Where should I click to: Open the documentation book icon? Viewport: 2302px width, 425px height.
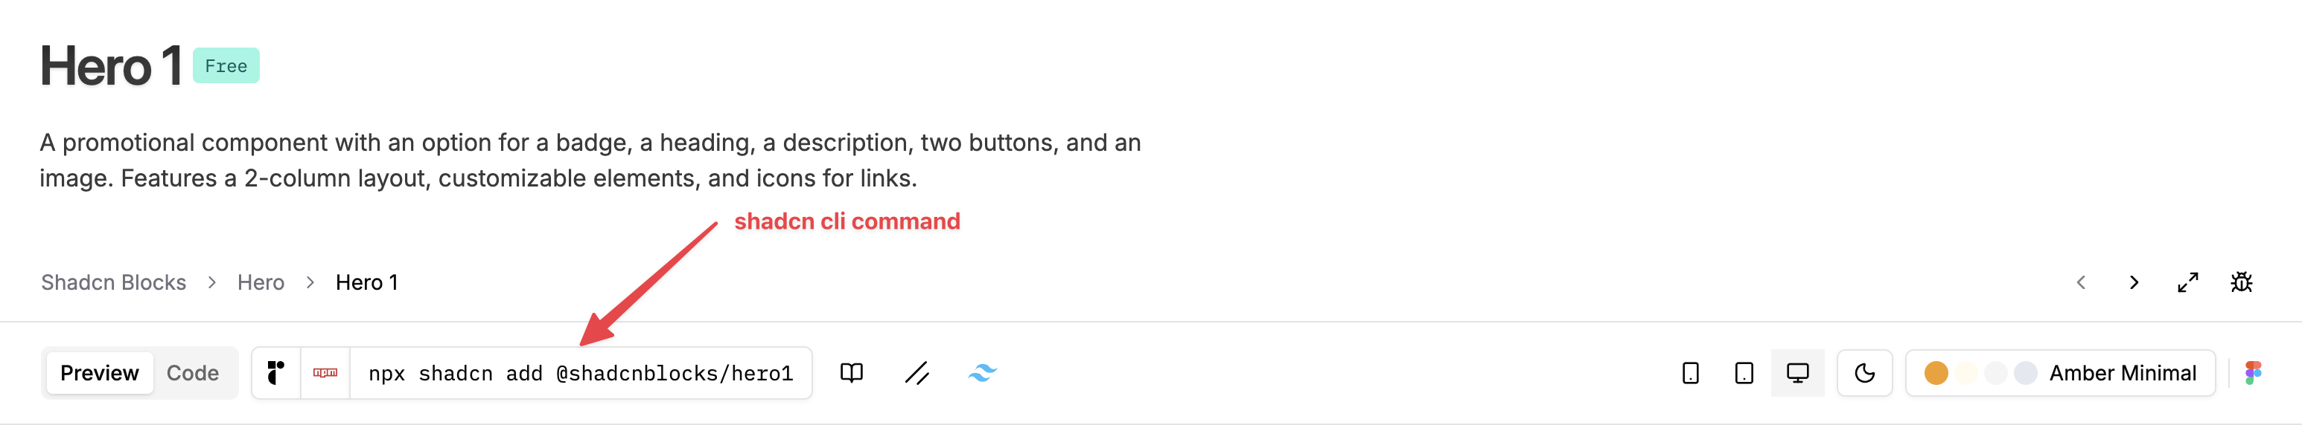[x=852, y=372]
